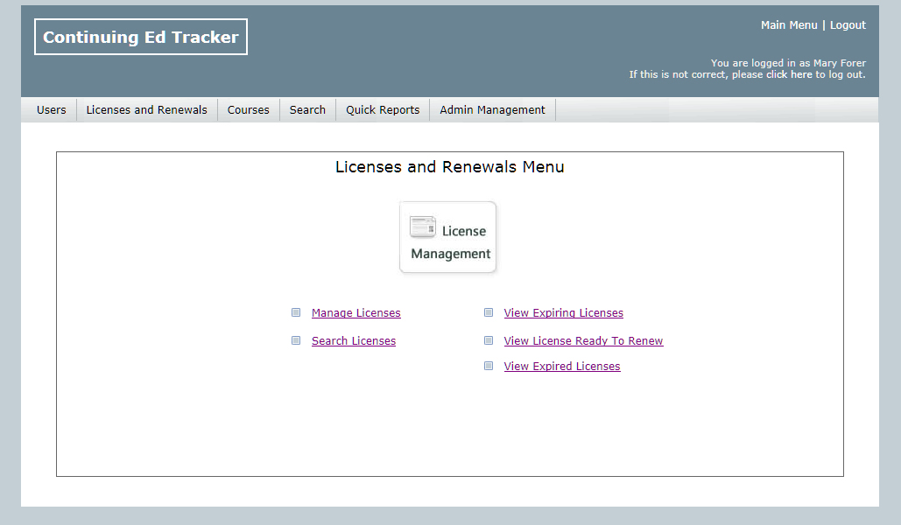The height and width of the screenshot is (525, 901).
Task: Click the bullet icon beside Search Licenses
Action: click(x=296, y=340)
